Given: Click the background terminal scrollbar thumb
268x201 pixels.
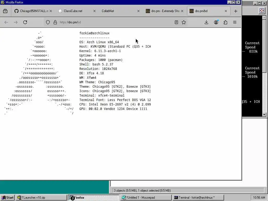Looking at the screenshot, I should point(264,46).
